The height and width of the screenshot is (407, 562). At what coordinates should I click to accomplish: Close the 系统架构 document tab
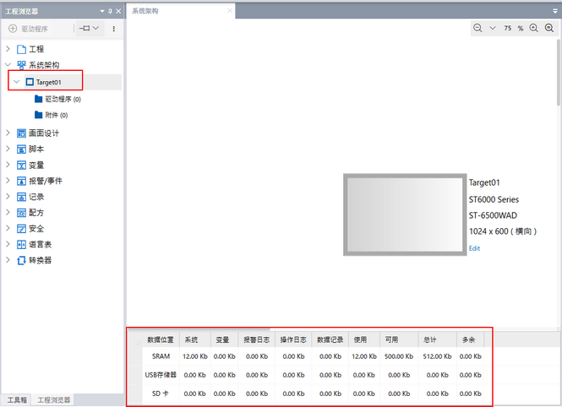pos(230,11)
